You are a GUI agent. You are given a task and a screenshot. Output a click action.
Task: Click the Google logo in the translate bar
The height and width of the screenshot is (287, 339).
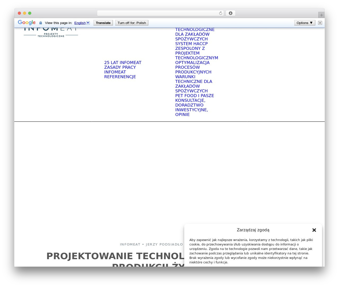27,23
